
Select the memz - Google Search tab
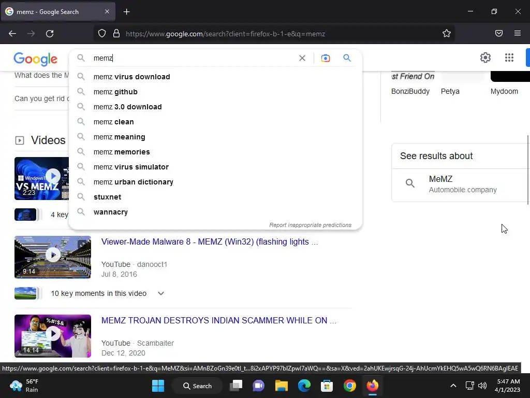pyautogui.click(x=58, y=11)
